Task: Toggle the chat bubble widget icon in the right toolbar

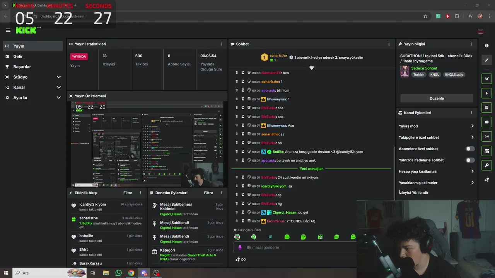Action: (486, 122)
